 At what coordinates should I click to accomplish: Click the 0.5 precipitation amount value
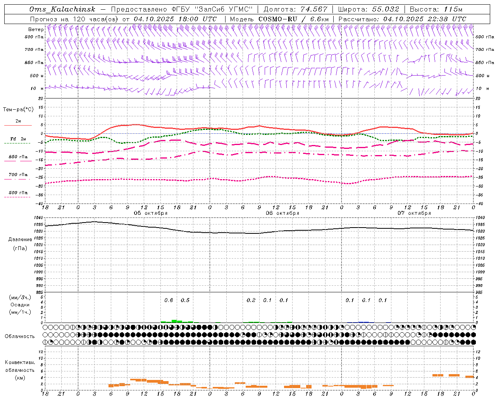[x=185, y=300]
